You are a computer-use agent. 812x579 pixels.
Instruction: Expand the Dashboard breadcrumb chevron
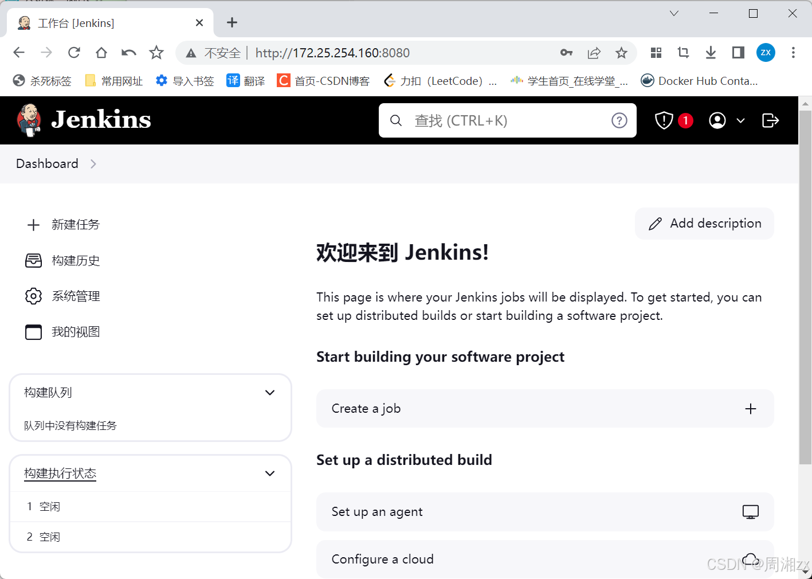coord(93,164)
